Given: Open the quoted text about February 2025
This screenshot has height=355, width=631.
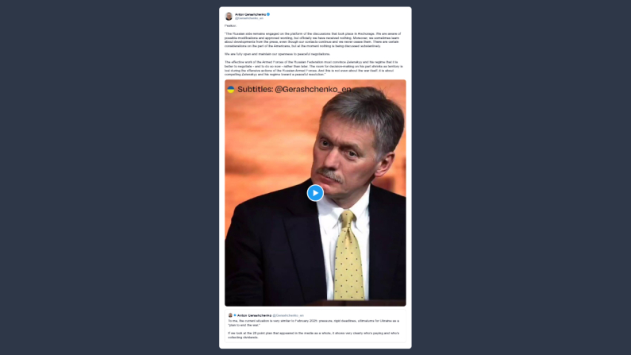Looking at the screenshot, I should tap(314, 322).
